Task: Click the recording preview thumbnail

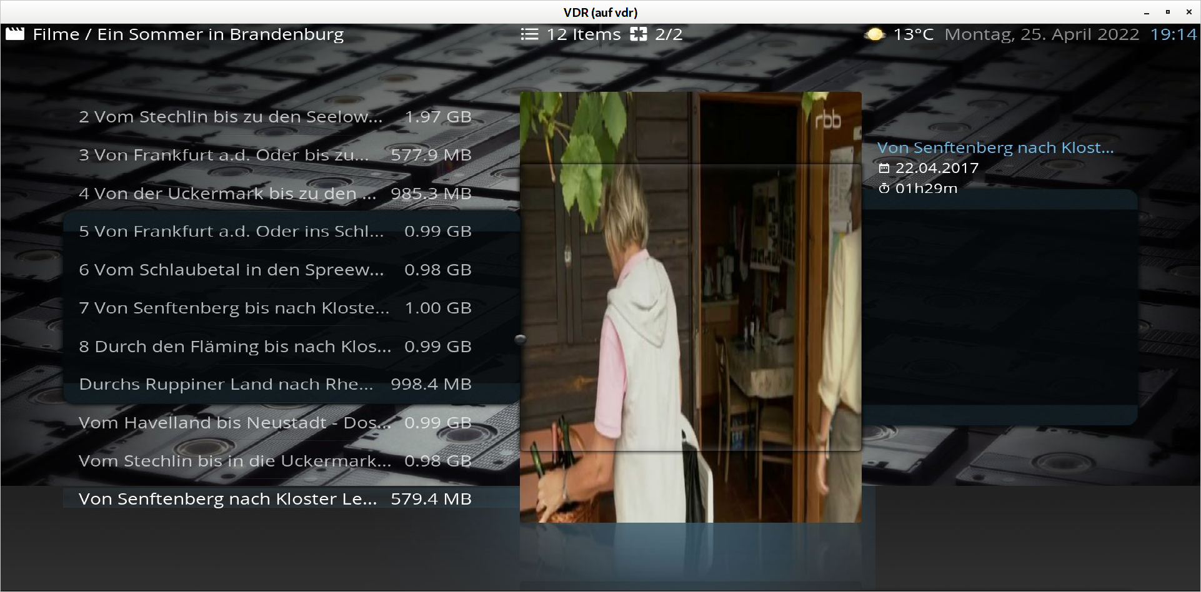Action: pos(690,307)
